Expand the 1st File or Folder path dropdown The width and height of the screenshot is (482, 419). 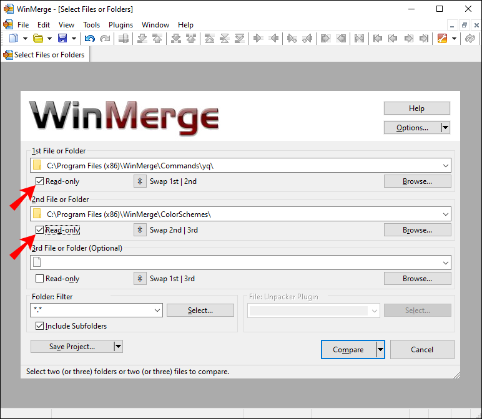pyautogui.click(x=445, y=166)
